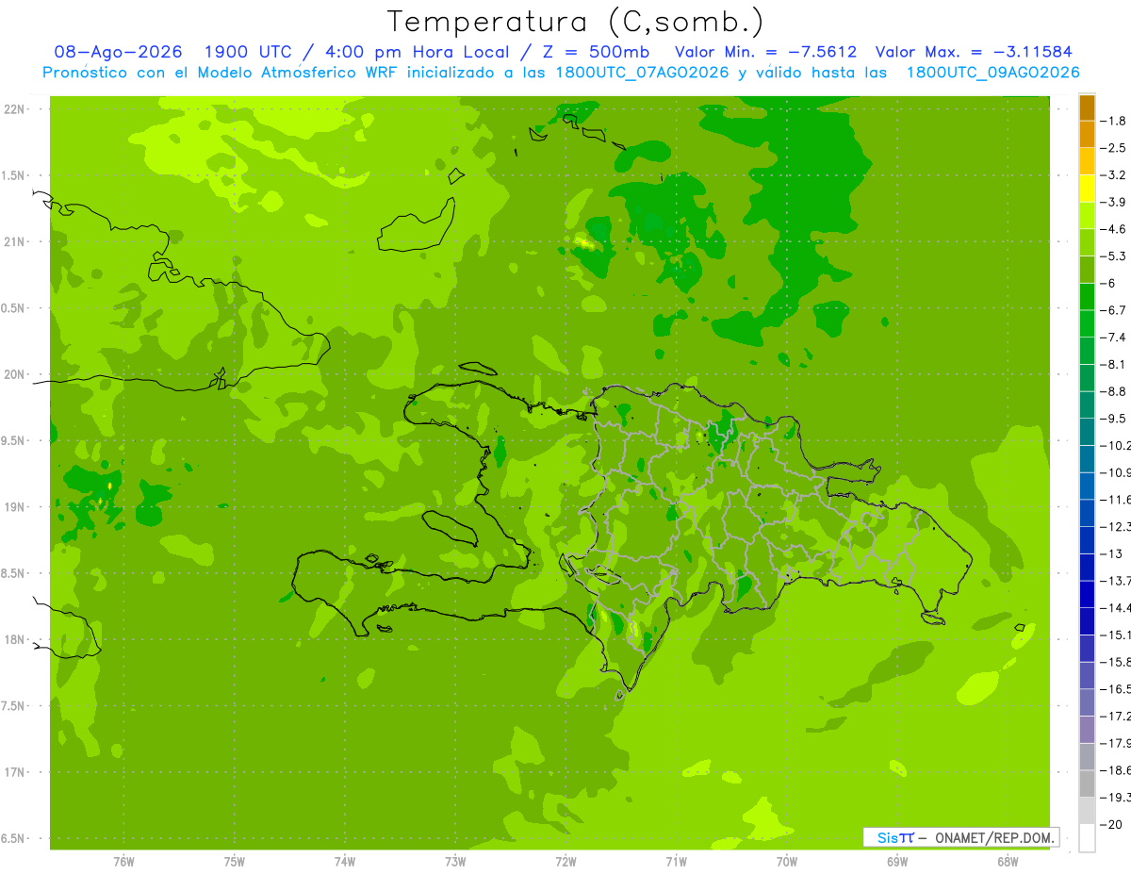Click the "22N" latitude label
The height and width of the screenshot is (874, 1131).
[13, 109]
